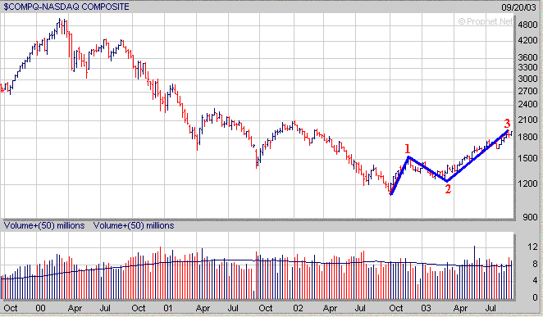Click the 900 price axis label

tap(530, 217)
